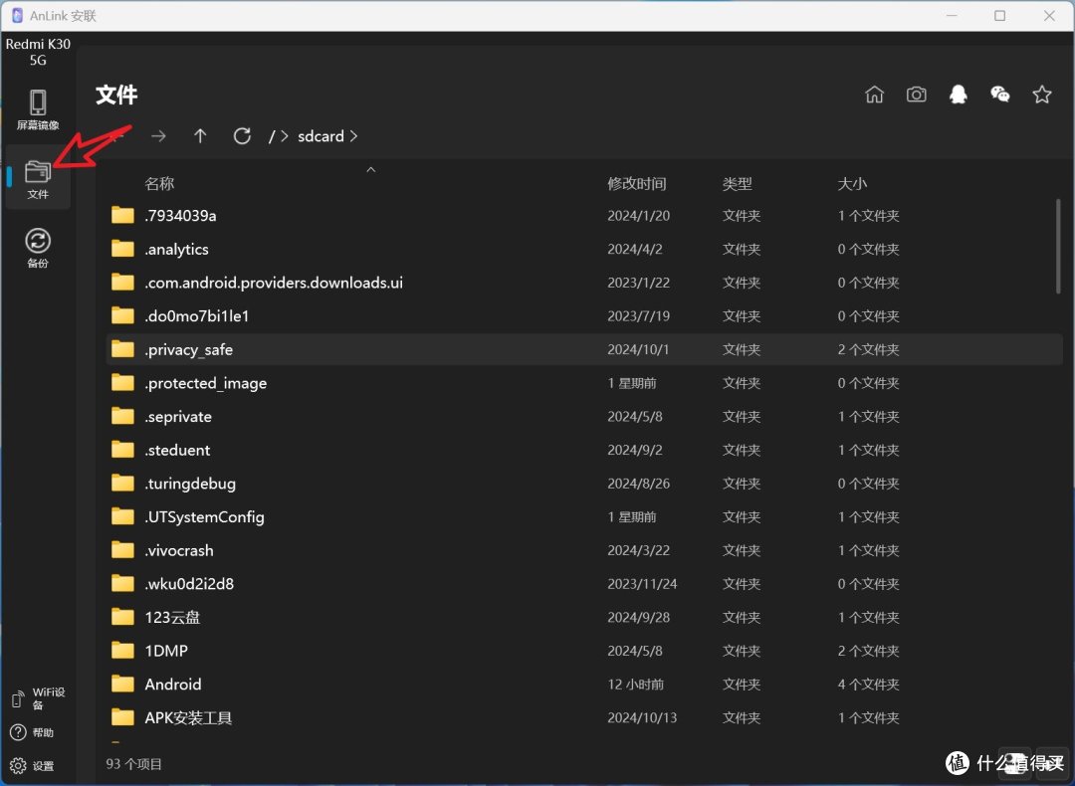This screenshot has width=1075, height=786.
Task: Click the camera screenshot icon
Action: [916, 95]
